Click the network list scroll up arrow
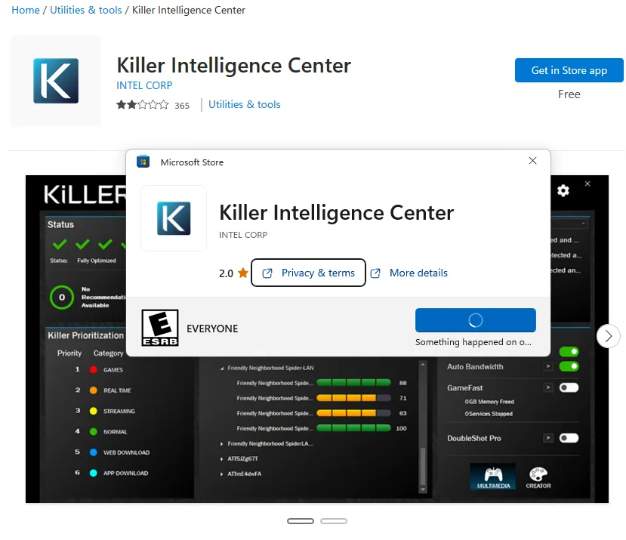The height and width of the screenshot is (540, 626). (423, 364)
